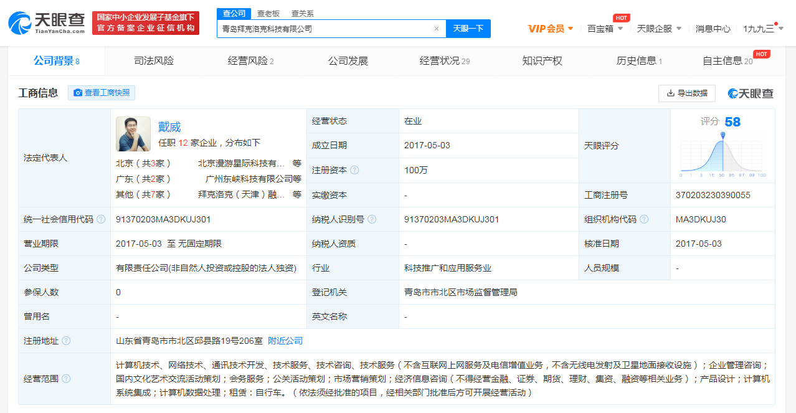The image size is (796, 413).
Task: Click the download icon in 导出数据
Action: coord(670,93)
